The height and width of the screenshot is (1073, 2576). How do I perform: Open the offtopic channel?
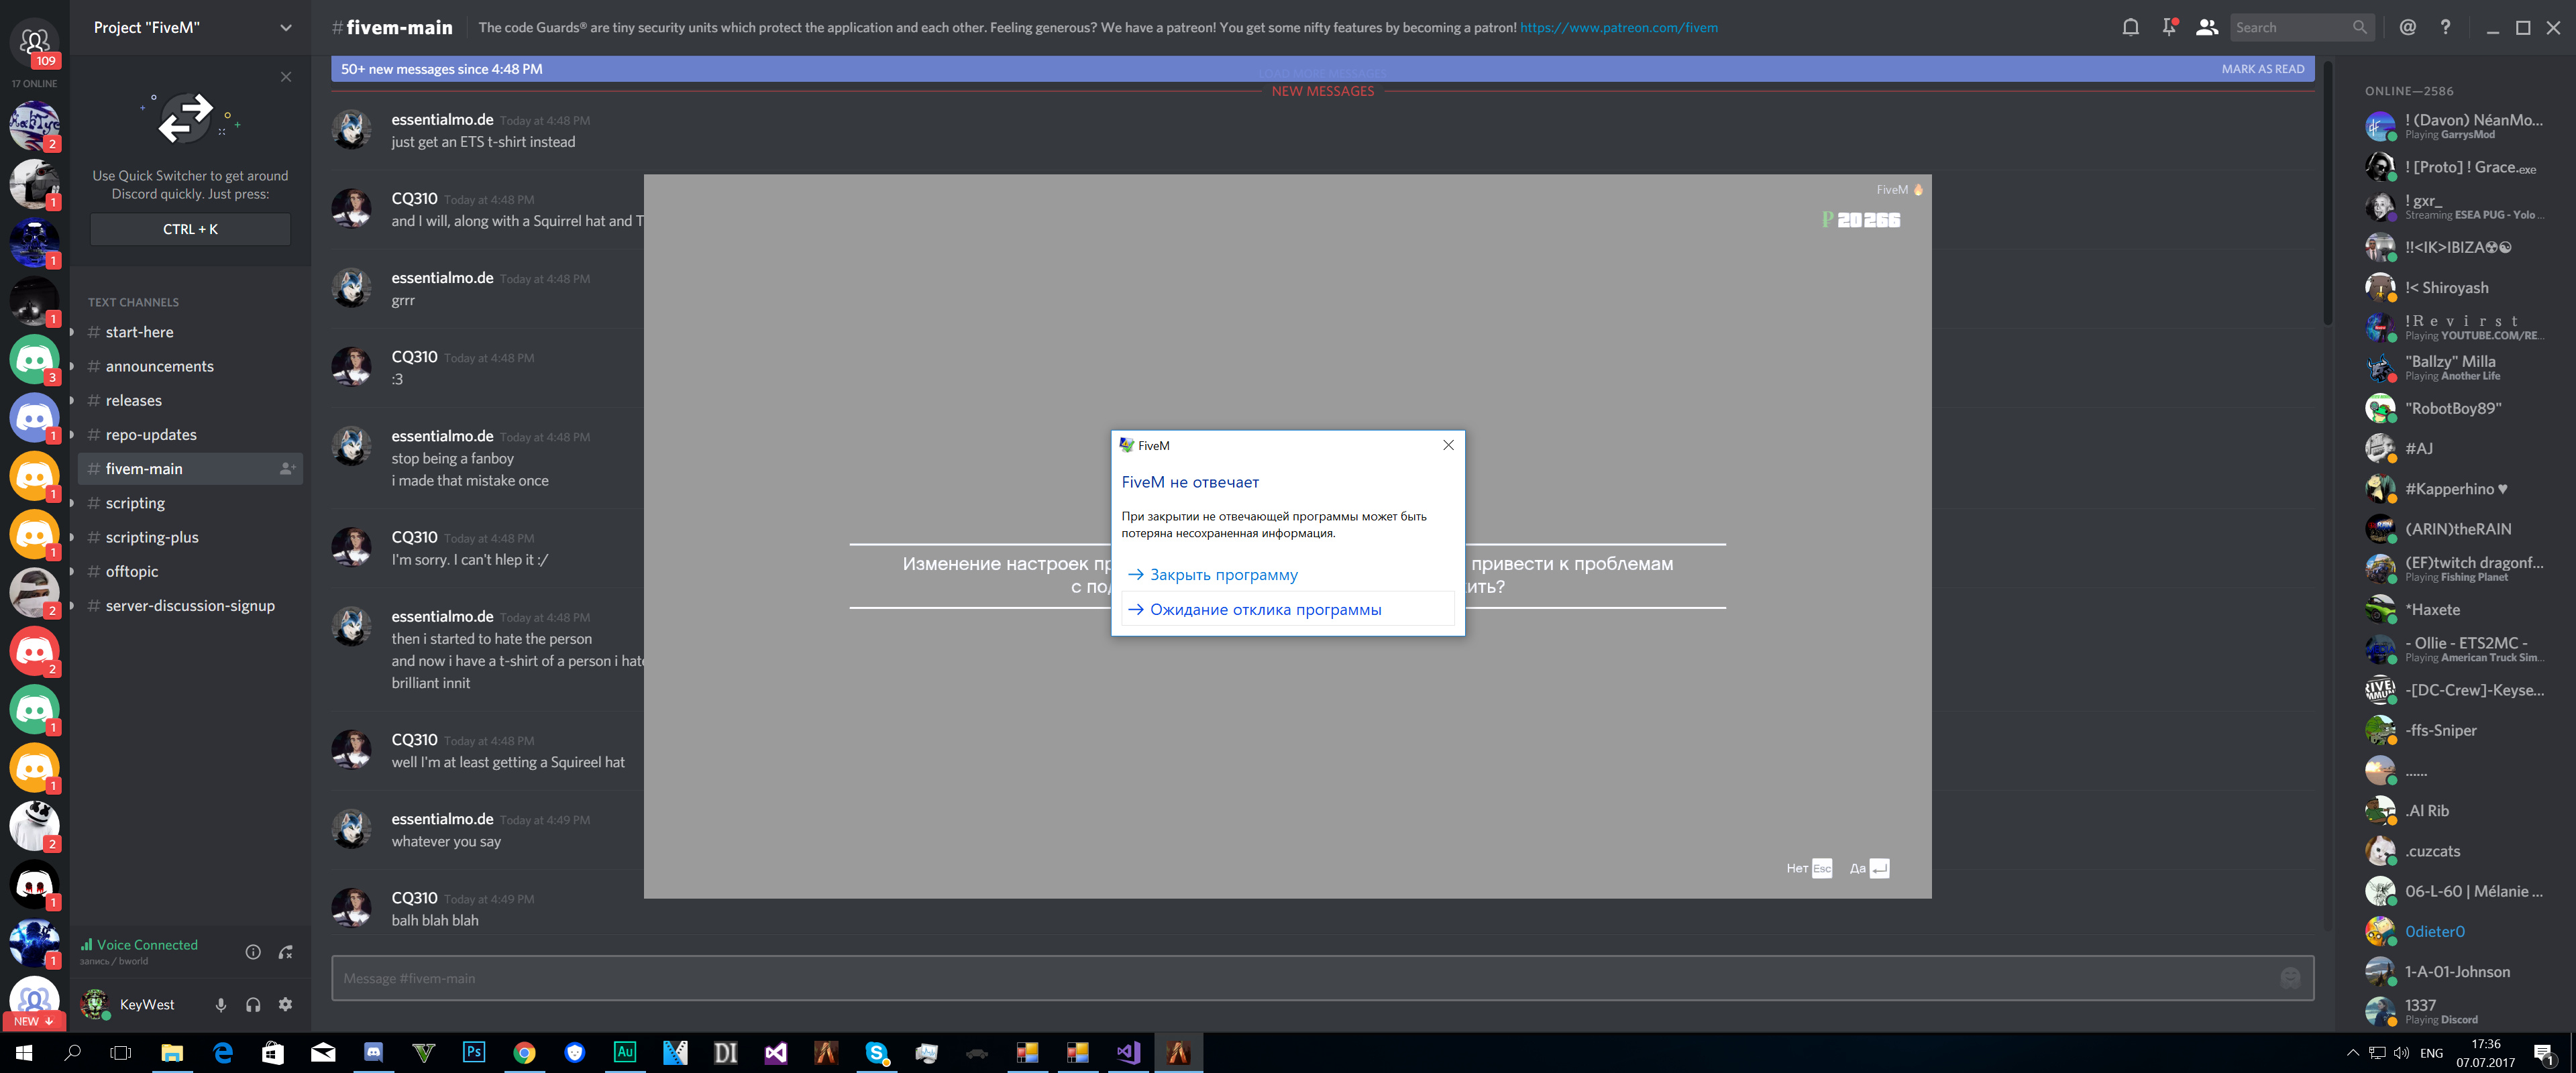(190, 571)
